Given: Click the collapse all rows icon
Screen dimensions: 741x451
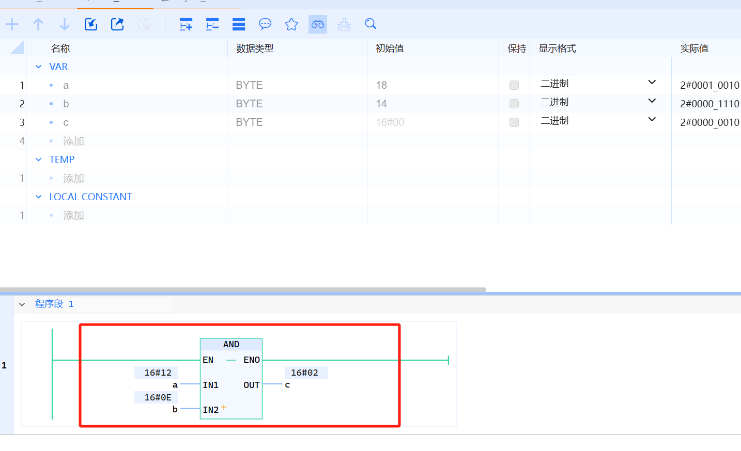Looking at the screenshot, I should pyautogui.click(x=212, y=24).
